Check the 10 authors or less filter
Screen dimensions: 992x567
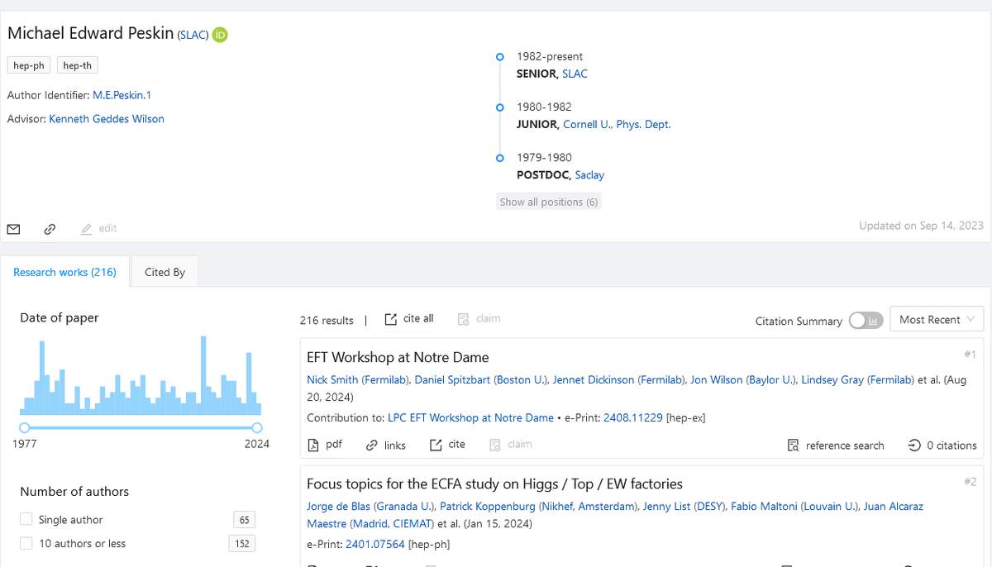click(26, 543)
